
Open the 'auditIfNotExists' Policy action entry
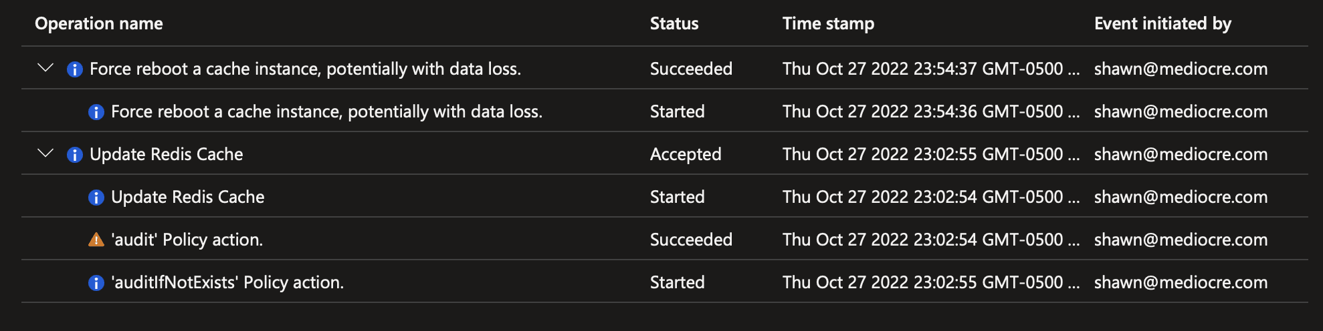[227, 282]
